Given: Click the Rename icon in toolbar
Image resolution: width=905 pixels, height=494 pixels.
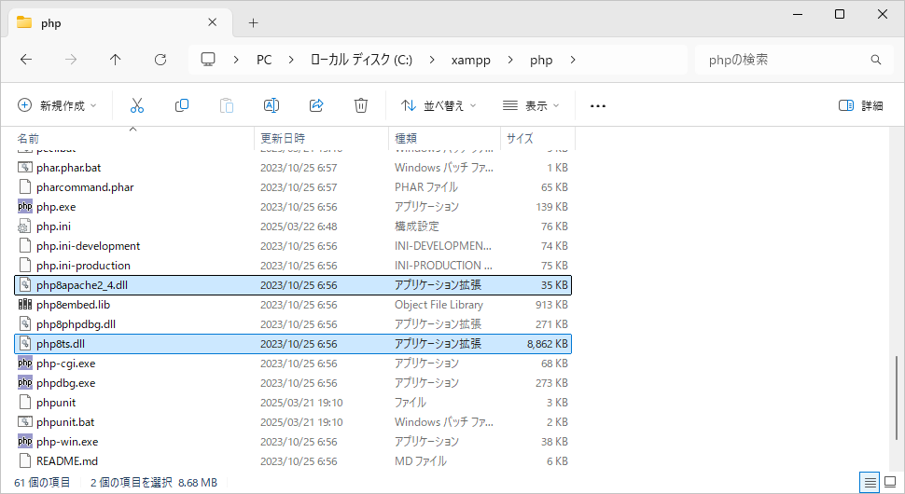Looking at the screenshot, I should point(271,105).
